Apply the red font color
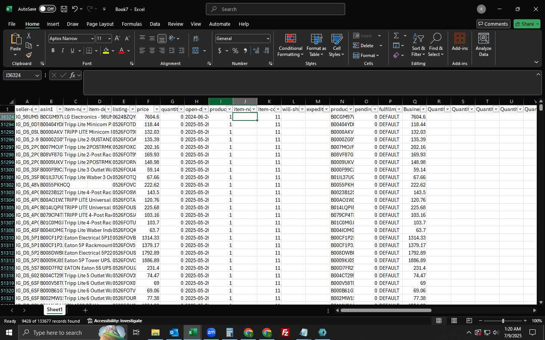Image resolution: width=545 pixels, height=340 pixels. [121, 51]
